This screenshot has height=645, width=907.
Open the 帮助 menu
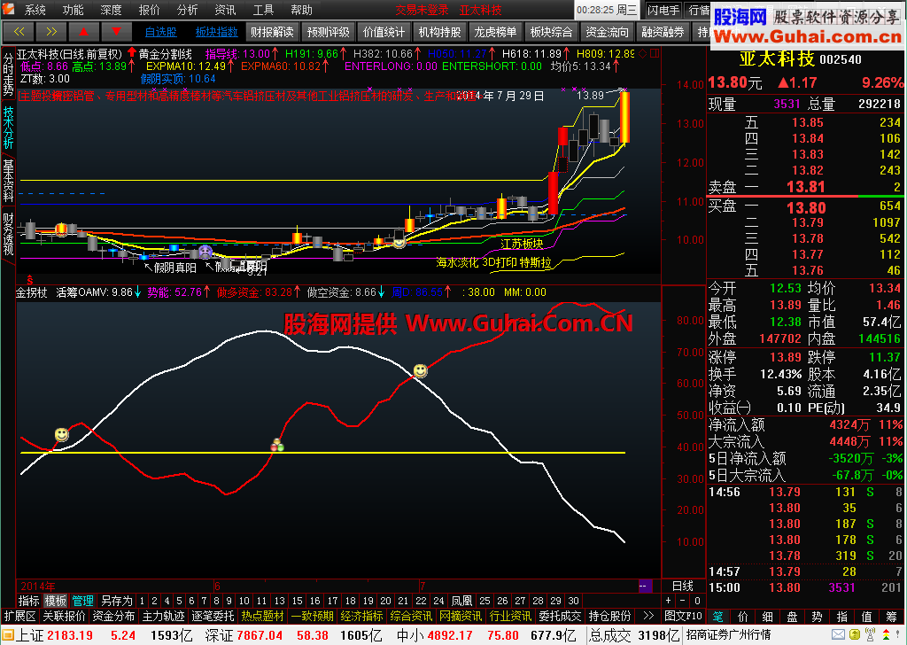(x=301, y=10)
